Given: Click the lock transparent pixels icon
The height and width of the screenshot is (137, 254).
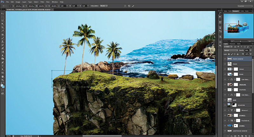Looking at the screenshot, I should tap(229, 54).
